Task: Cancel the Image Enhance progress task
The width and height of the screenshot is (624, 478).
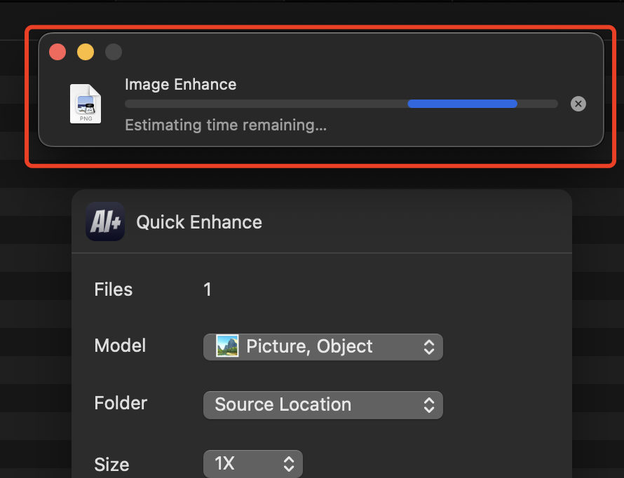Action: coord(578,104)
